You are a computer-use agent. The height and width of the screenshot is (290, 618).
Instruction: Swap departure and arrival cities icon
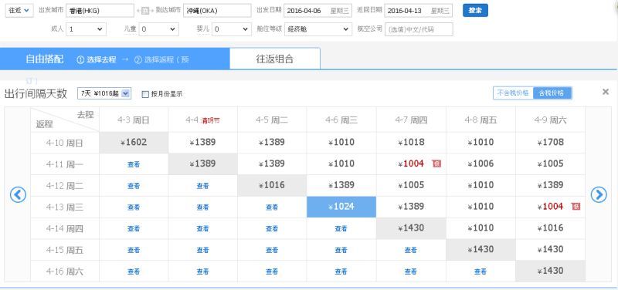click(x=145, y=11)
